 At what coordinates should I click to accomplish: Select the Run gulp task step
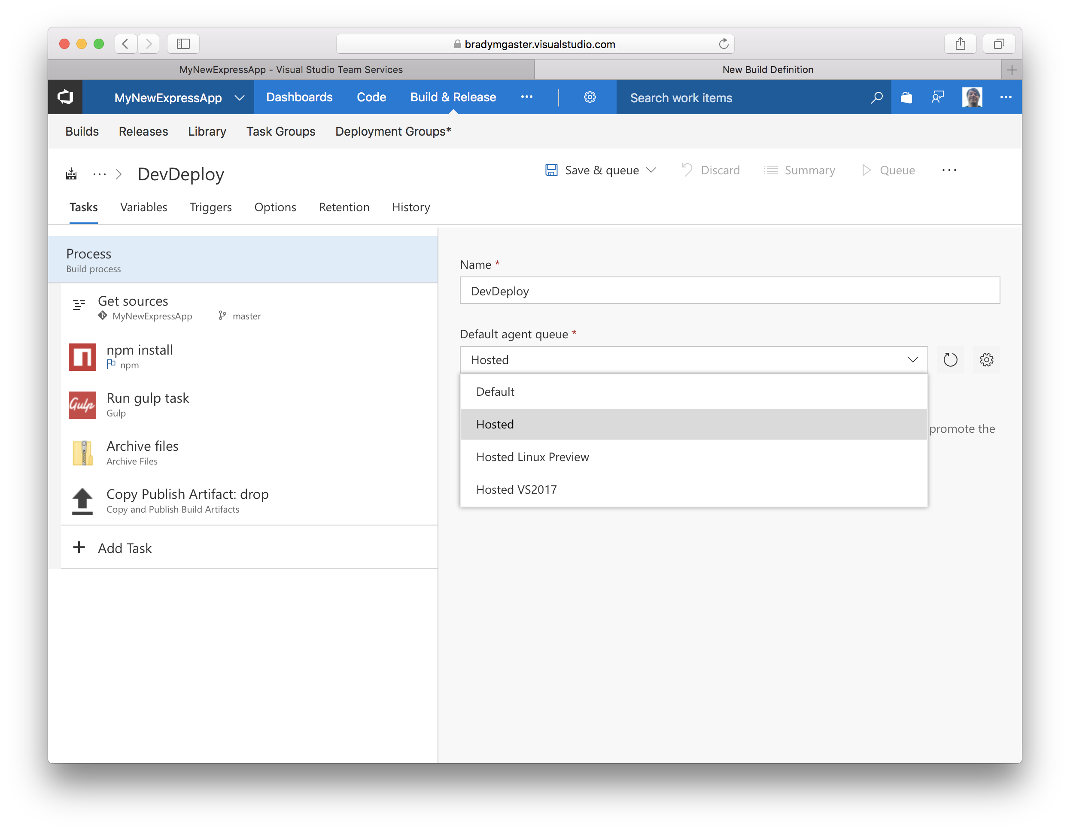point(249,405)
